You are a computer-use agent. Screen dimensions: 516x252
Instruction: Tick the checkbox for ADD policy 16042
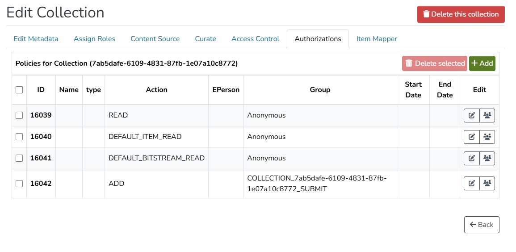tap(19, 184)
